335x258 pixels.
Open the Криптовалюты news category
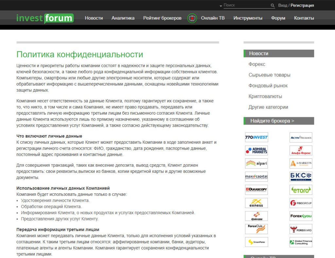coord(265,96)
